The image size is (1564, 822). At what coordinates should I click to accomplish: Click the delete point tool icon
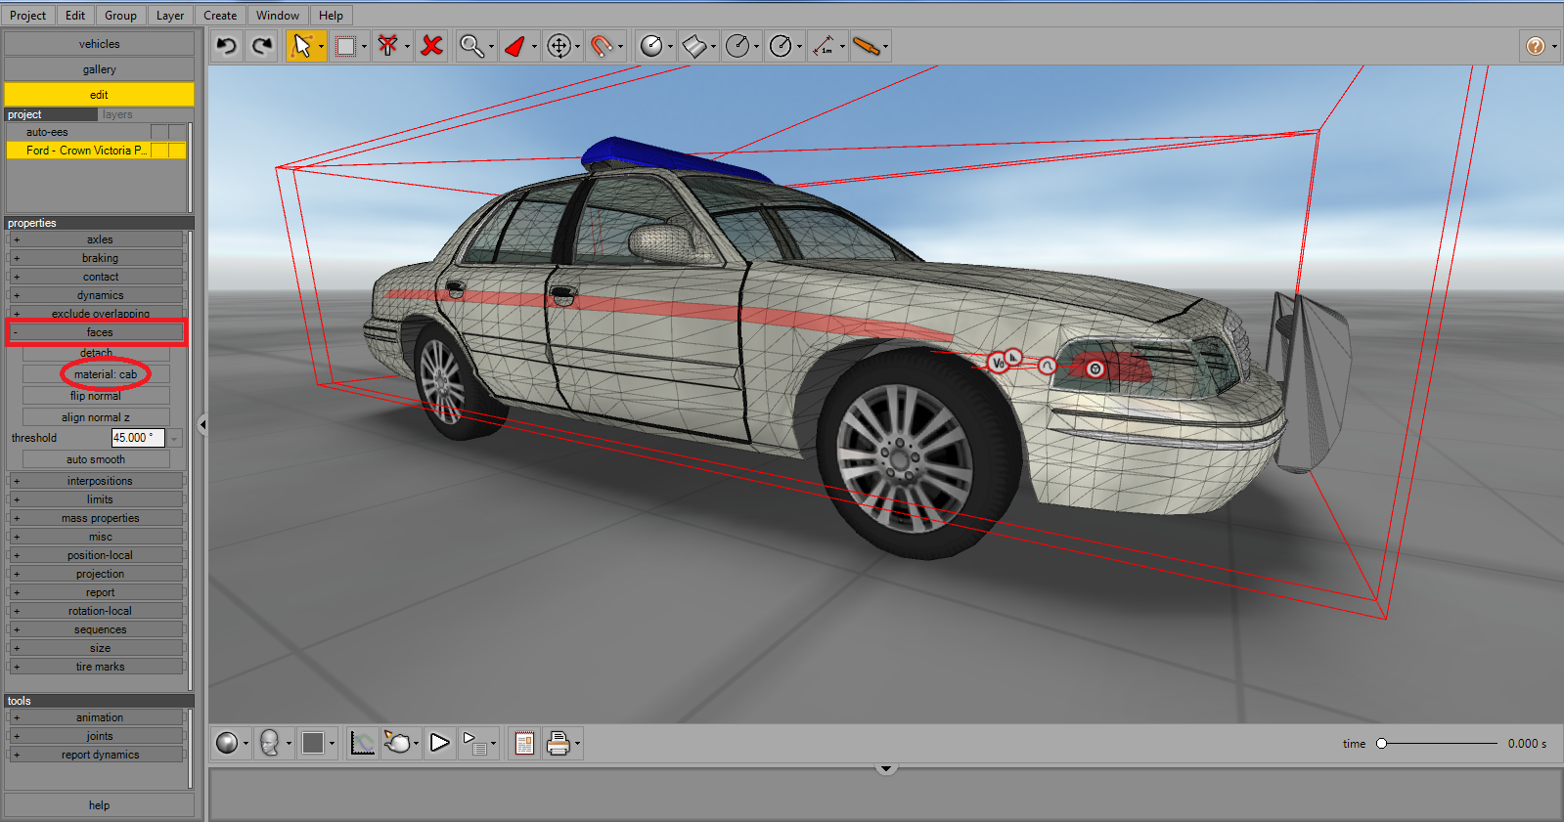click(388, 46)
